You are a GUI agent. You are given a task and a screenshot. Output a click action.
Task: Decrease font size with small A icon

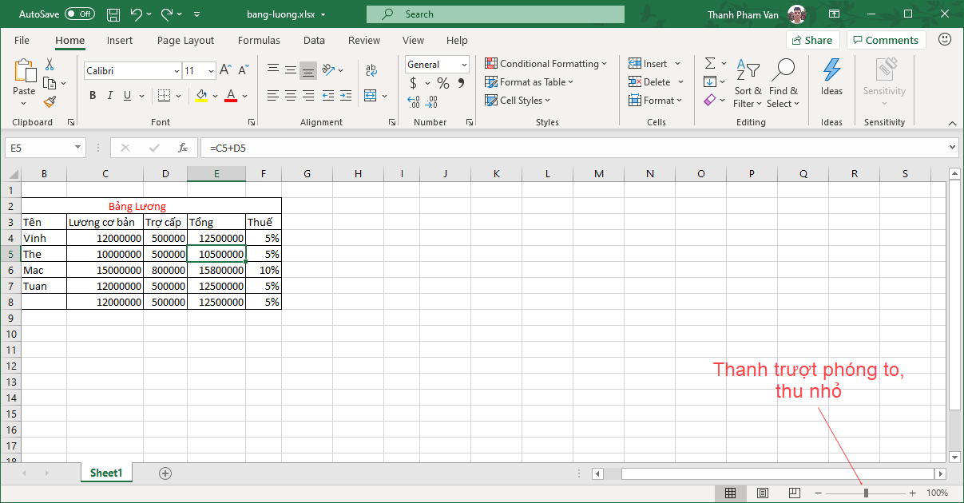point(242,71)
